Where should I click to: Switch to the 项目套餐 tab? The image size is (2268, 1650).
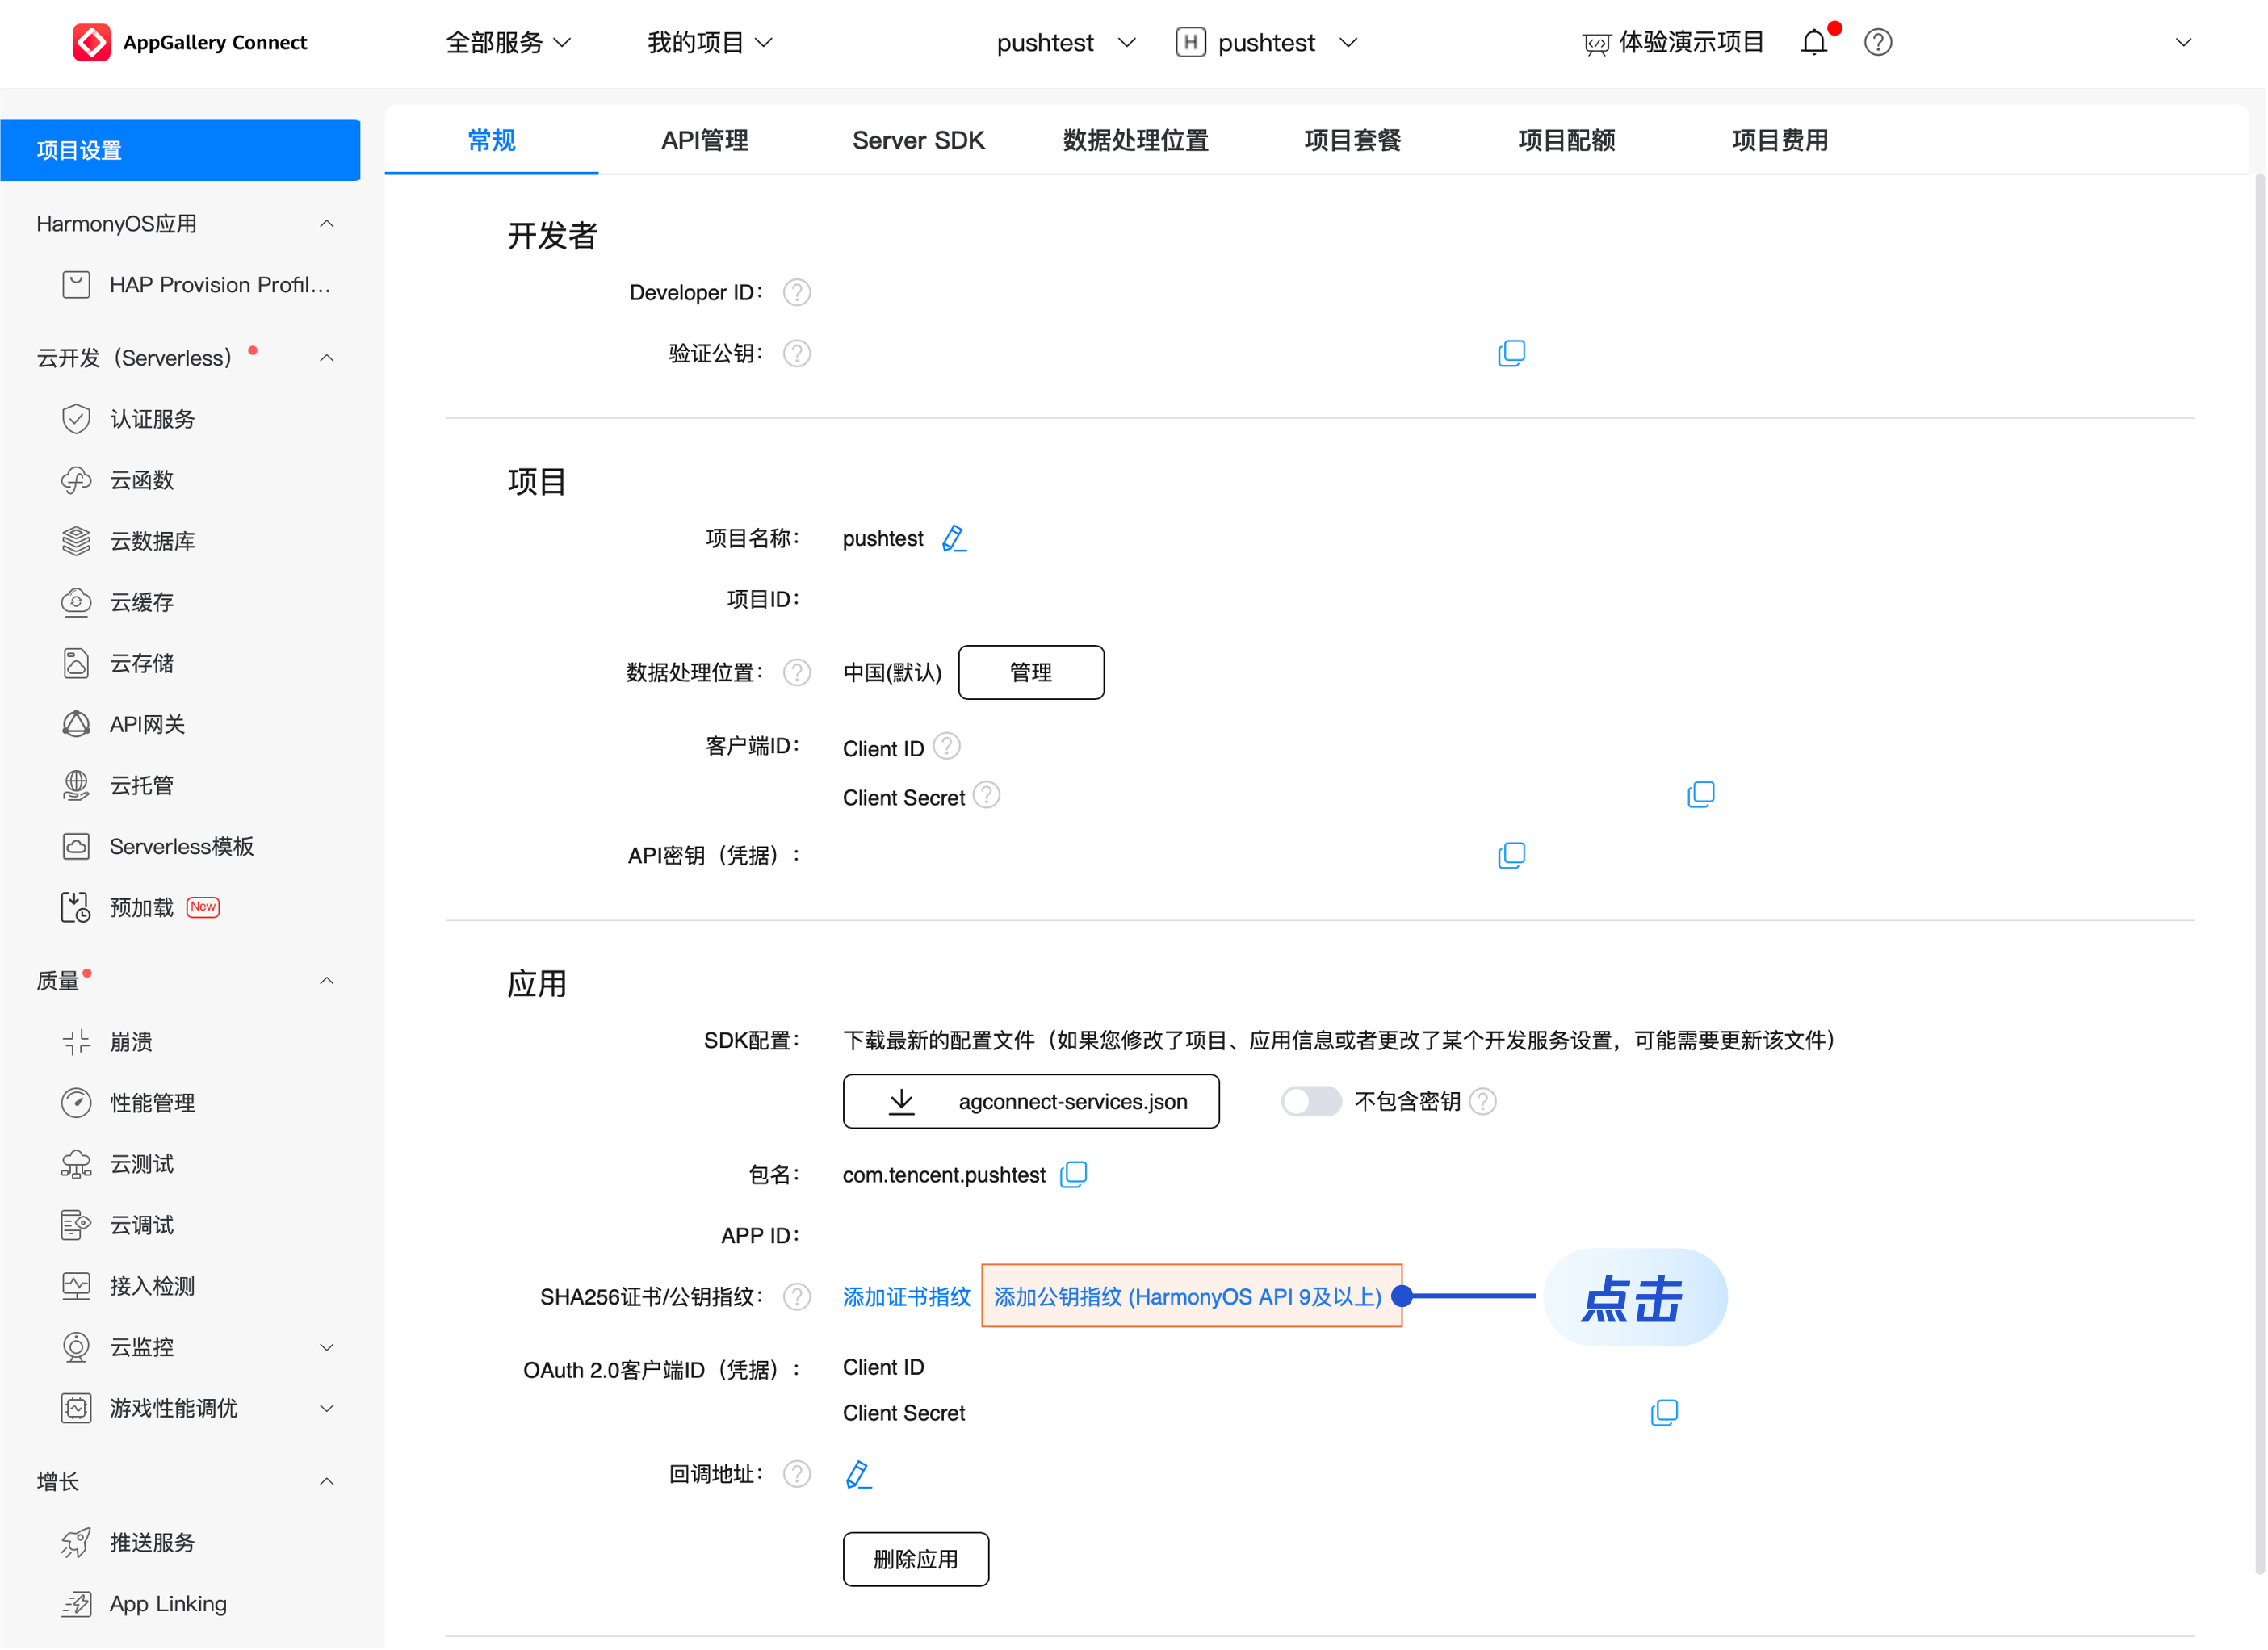pyautogui.click(x=1354, y=140)
